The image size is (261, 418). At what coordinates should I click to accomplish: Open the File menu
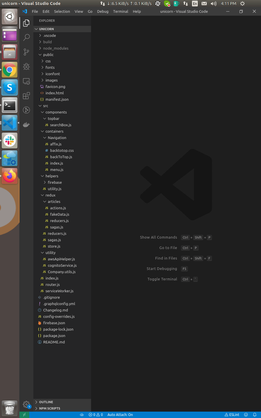click(35, 11)
